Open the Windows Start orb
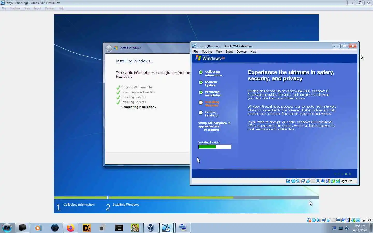 point(7,228)
